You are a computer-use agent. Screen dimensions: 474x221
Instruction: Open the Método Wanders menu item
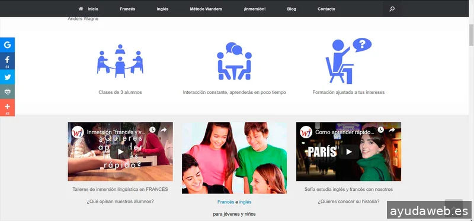click(206, 9)
